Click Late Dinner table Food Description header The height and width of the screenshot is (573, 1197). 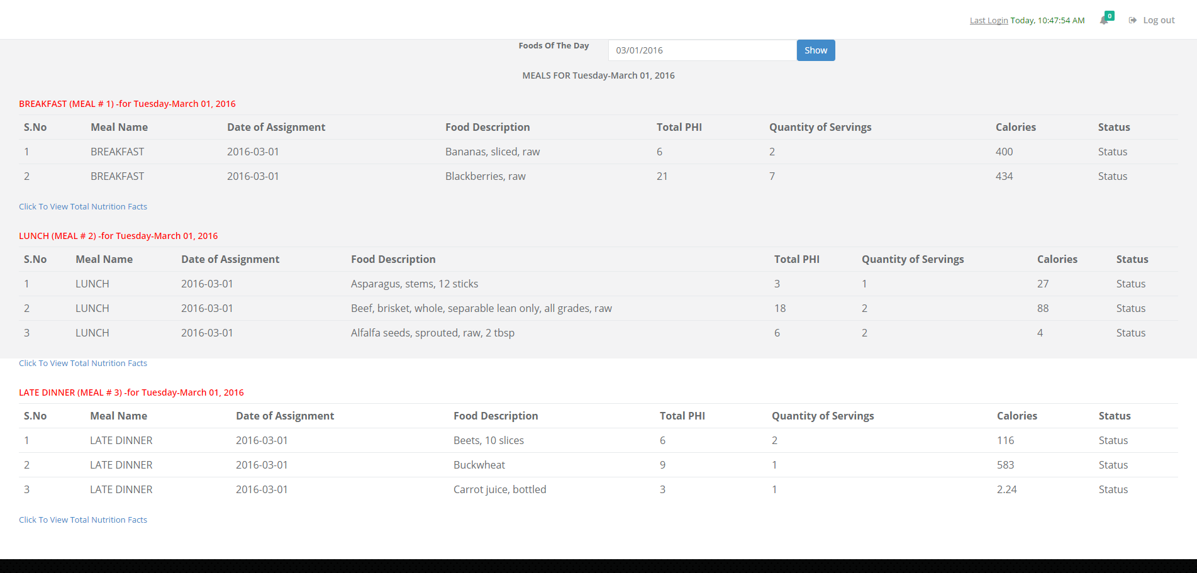[496, 416]
